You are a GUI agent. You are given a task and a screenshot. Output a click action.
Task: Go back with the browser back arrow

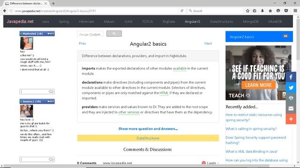[x=5, y=11]
